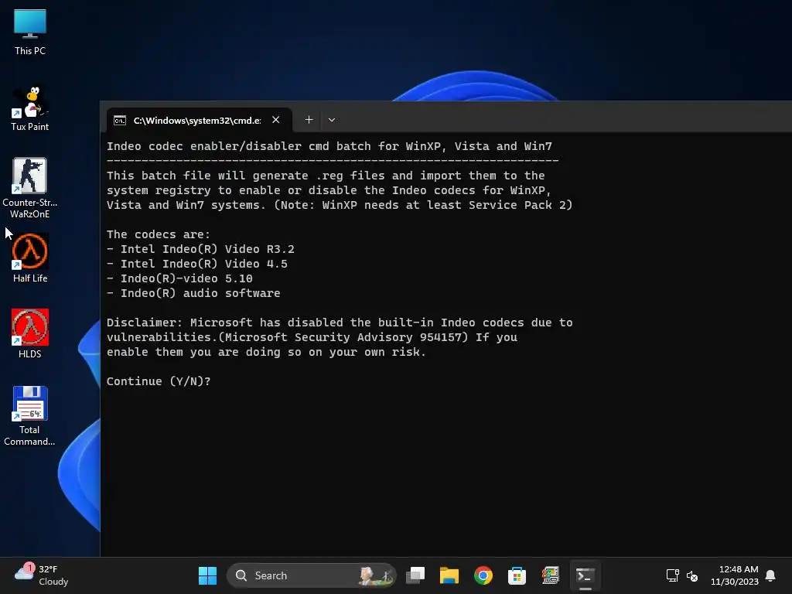Click 'Indeo(R)-video 5.10' line
Image resolution: width=792 pixels, height=594 pixels.
[x=179, y=278]
